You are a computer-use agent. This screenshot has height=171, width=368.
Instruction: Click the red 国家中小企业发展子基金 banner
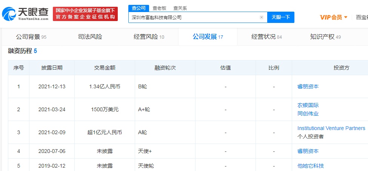85,14
